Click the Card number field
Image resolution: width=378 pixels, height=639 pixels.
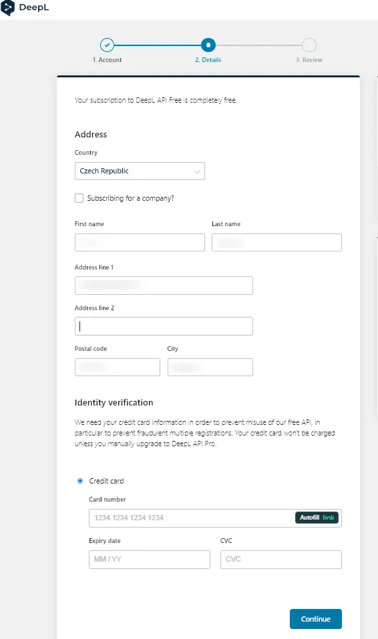(x=215, y=518)
